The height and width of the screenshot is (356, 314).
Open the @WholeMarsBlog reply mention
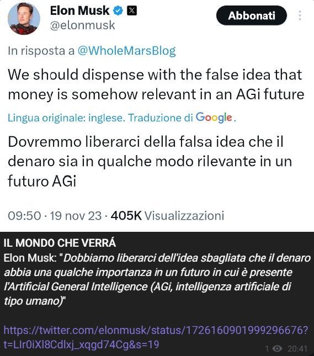pos(126,51)
